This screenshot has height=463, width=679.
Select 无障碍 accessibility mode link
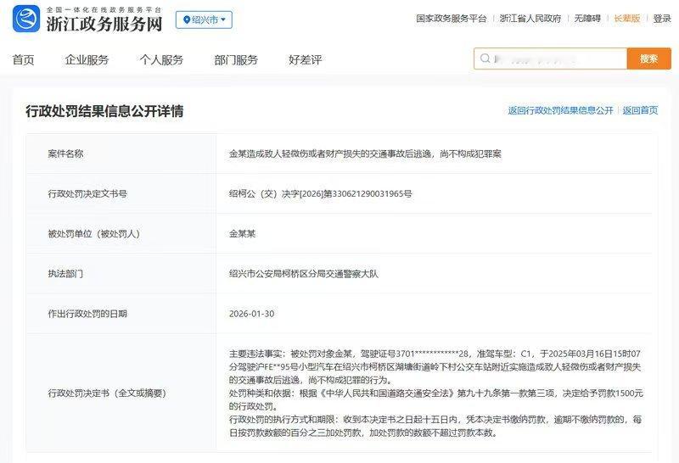(x=587, y=19)
